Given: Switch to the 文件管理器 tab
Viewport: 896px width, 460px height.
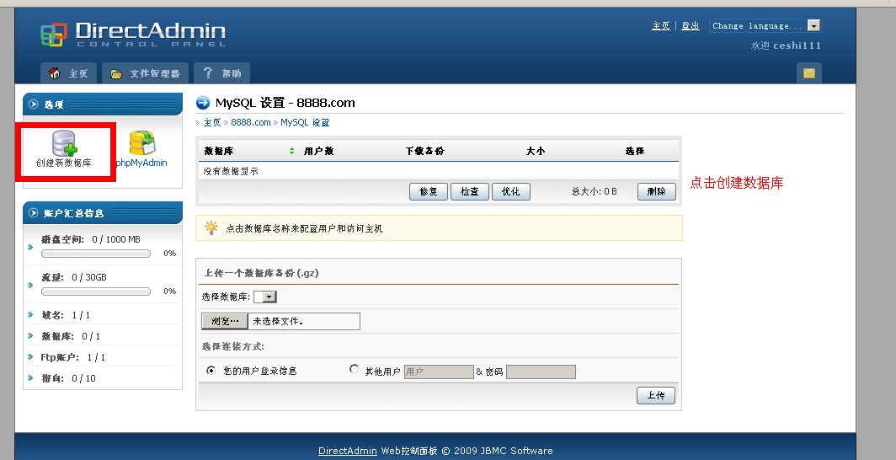Looking at the screenshot, I should coord(145,73).
